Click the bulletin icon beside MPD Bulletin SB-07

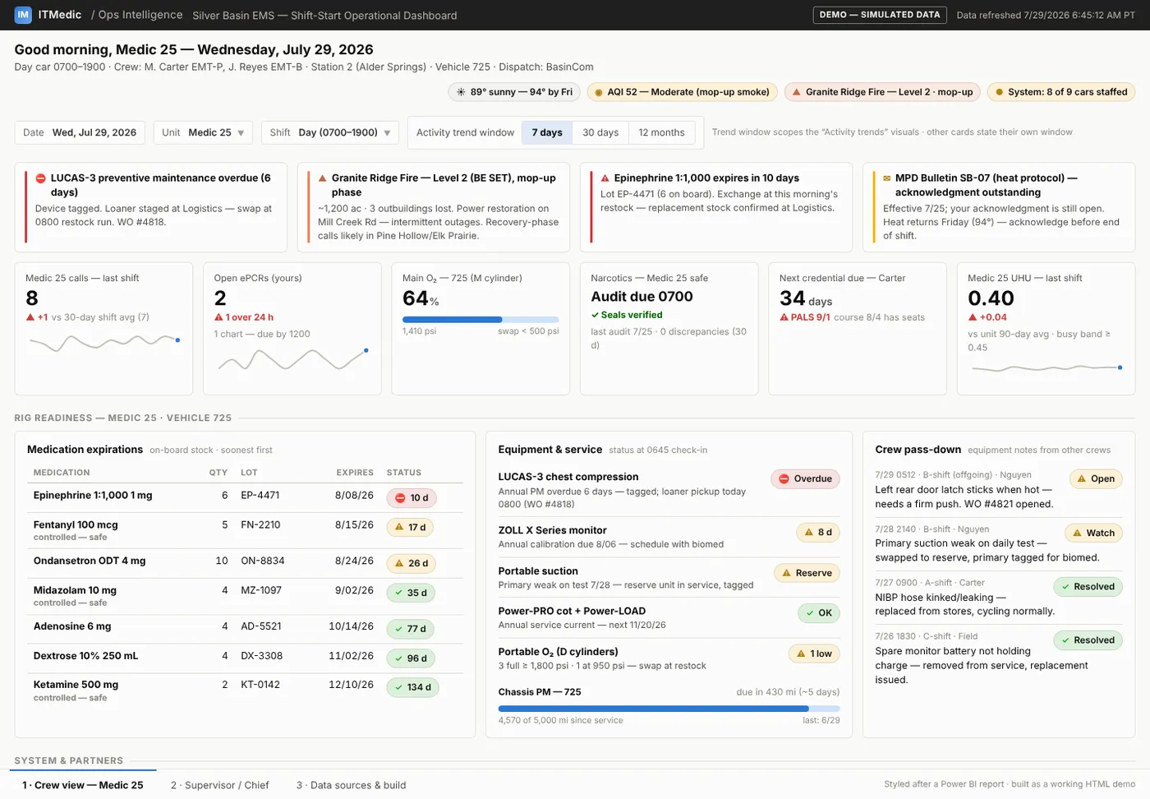[x=887, y=178]
